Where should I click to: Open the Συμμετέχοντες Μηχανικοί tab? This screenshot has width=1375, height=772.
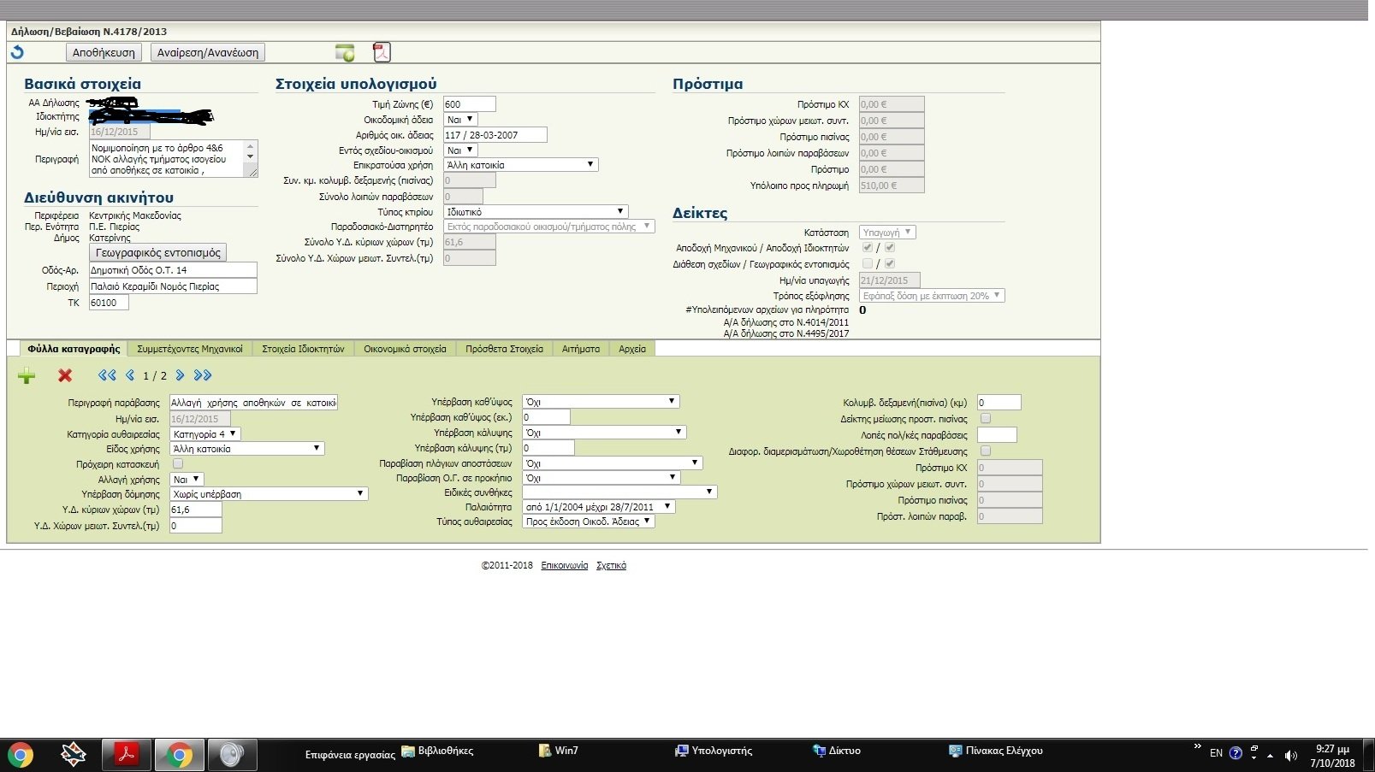click(x=190, y=349)
